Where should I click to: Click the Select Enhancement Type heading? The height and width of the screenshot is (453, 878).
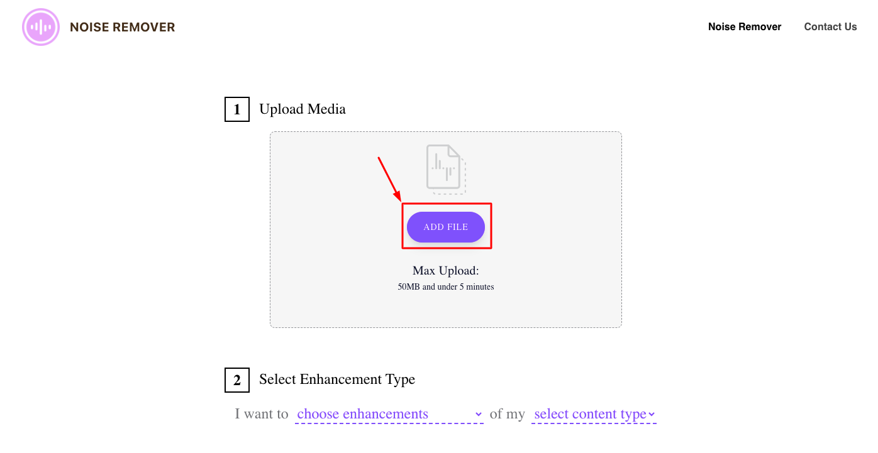[x=337, y=379]
